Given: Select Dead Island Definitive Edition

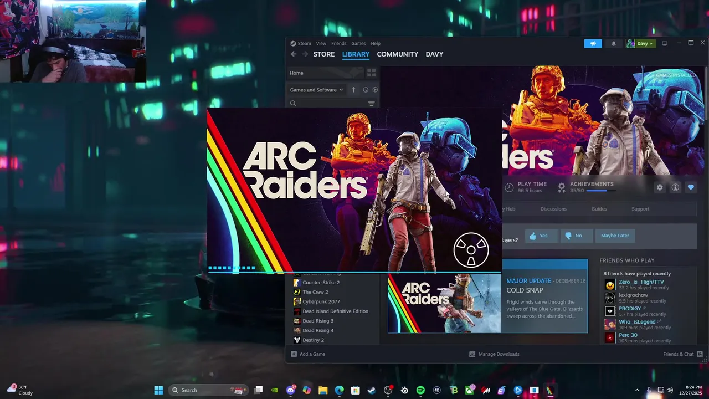Looking at the screenshot, I should 335,311.
